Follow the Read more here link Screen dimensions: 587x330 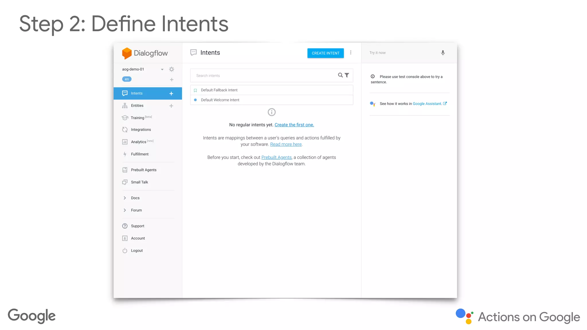[x=286, y=144]
